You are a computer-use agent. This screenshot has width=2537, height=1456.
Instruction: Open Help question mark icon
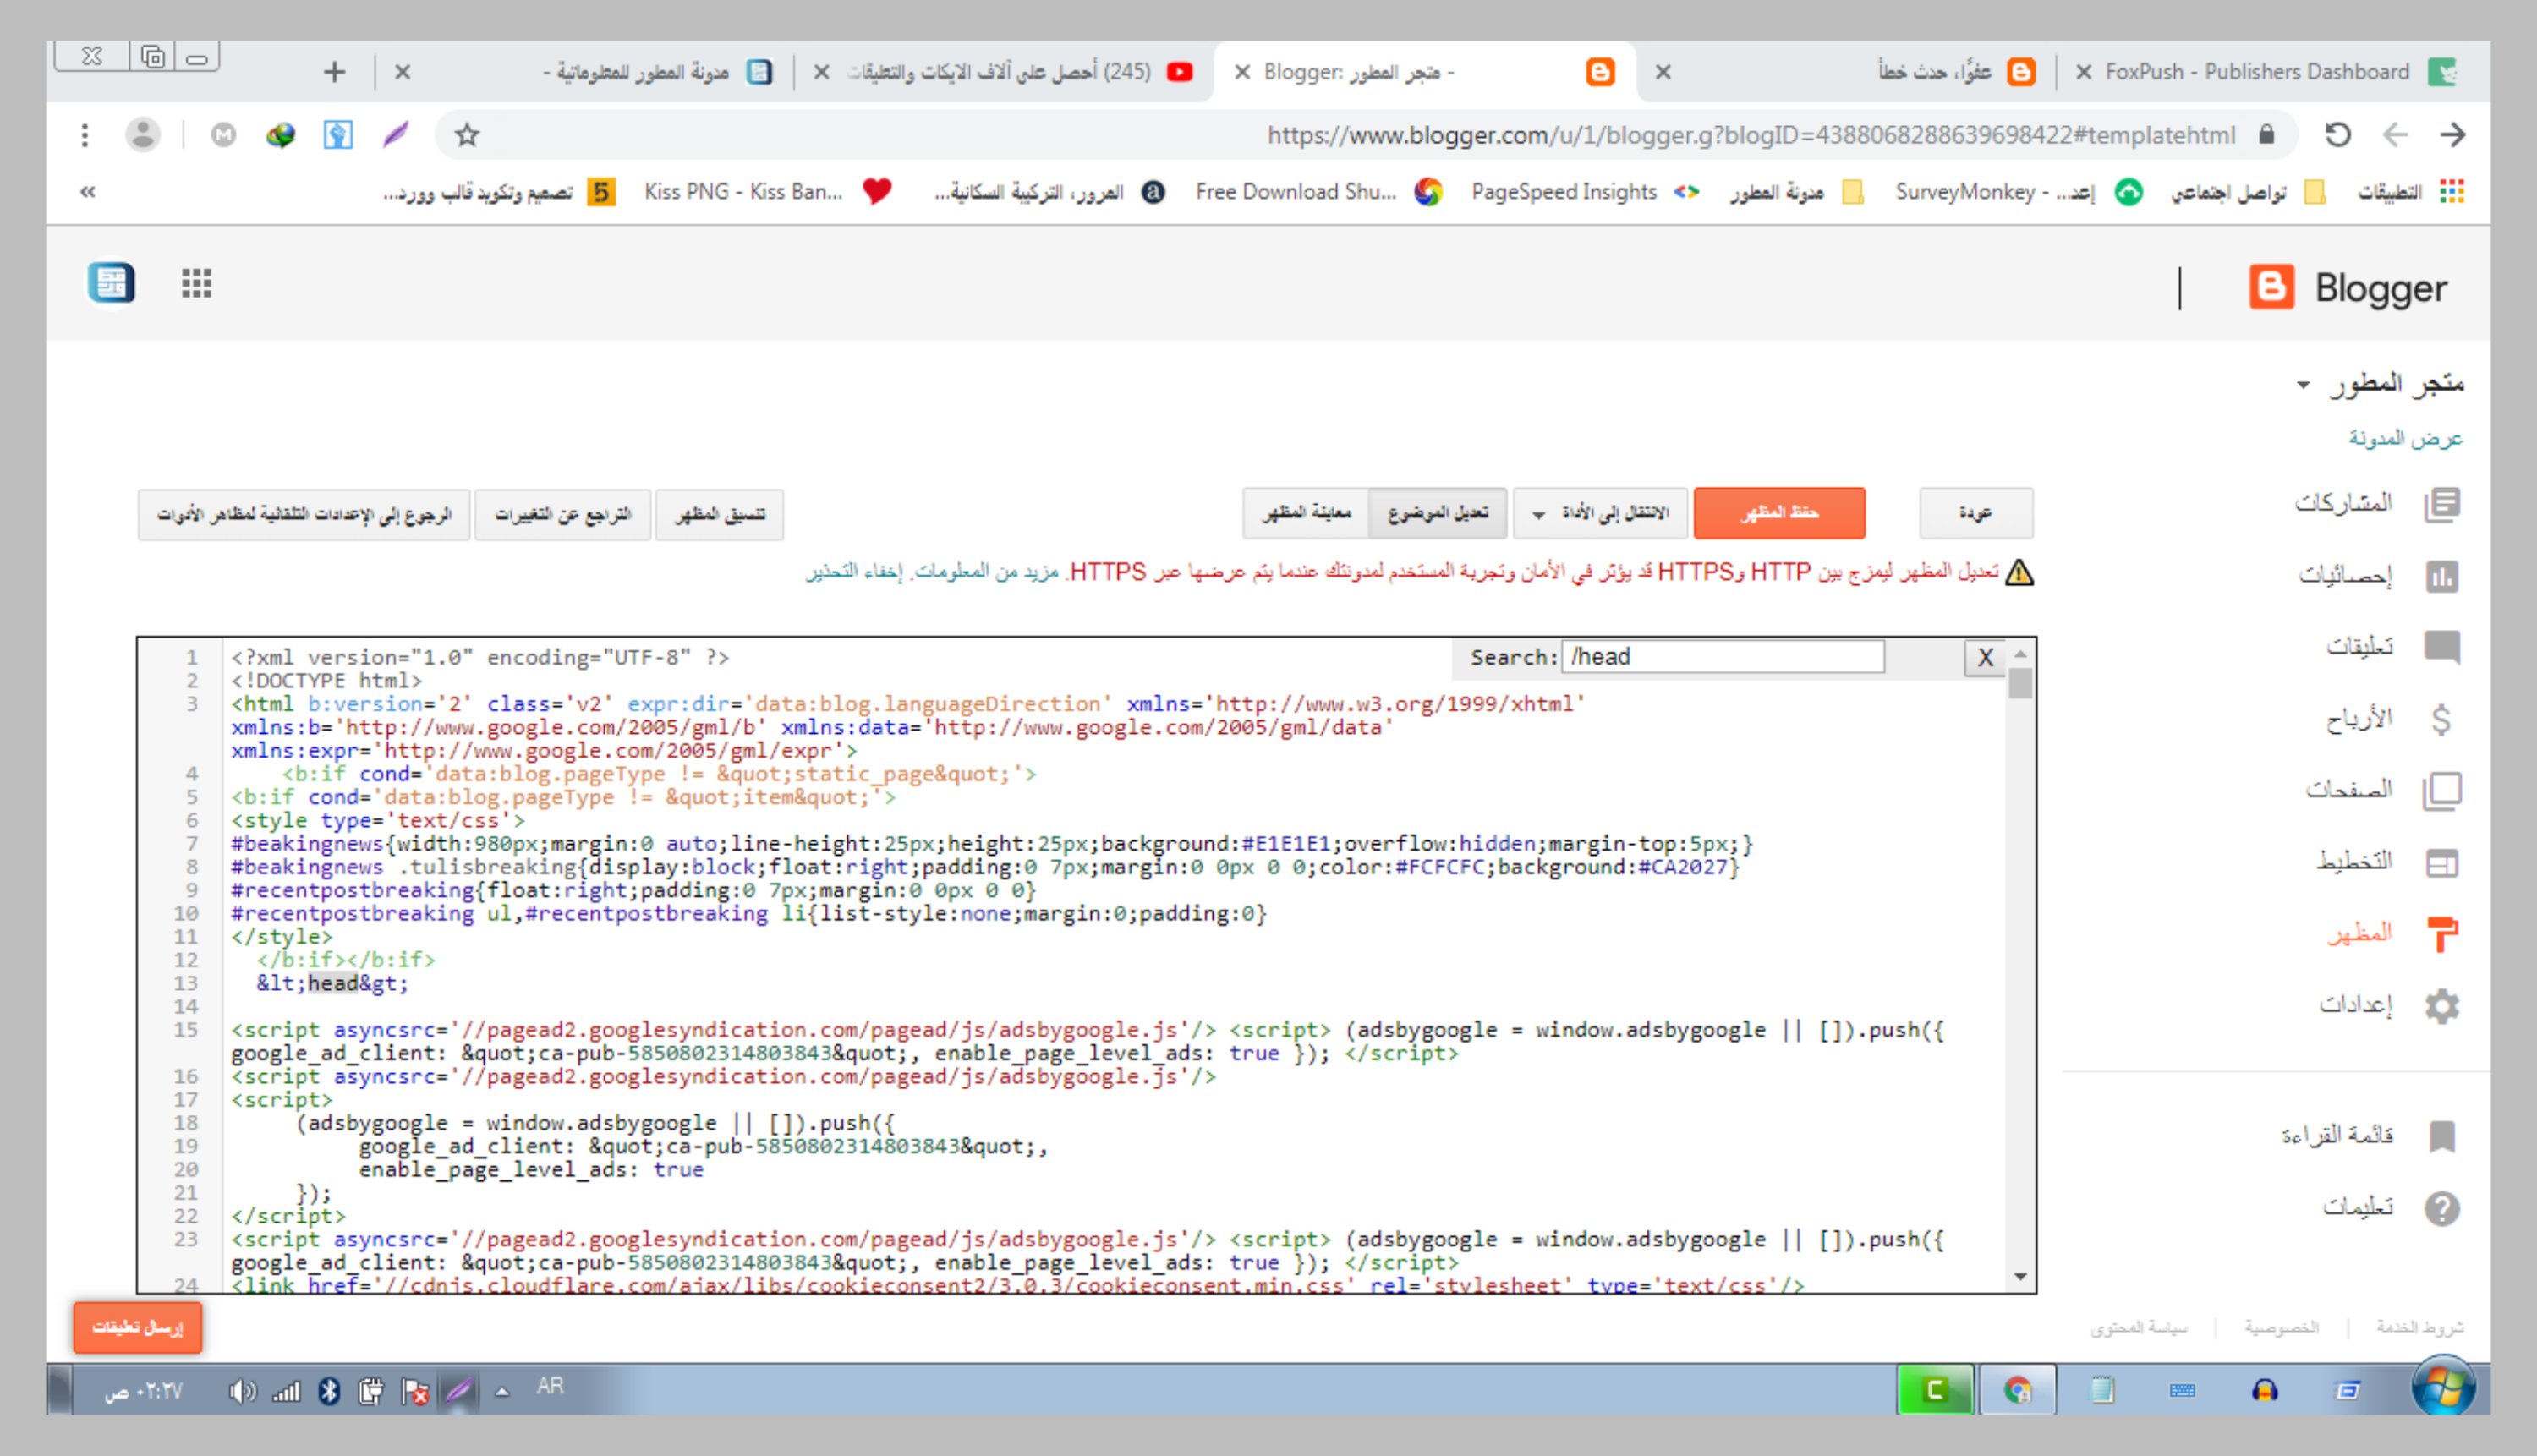[2441, 1208]
